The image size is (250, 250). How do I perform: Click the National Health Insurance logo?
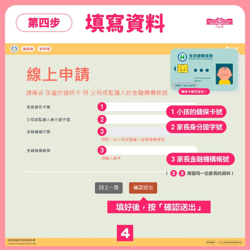tap(182, 57)
